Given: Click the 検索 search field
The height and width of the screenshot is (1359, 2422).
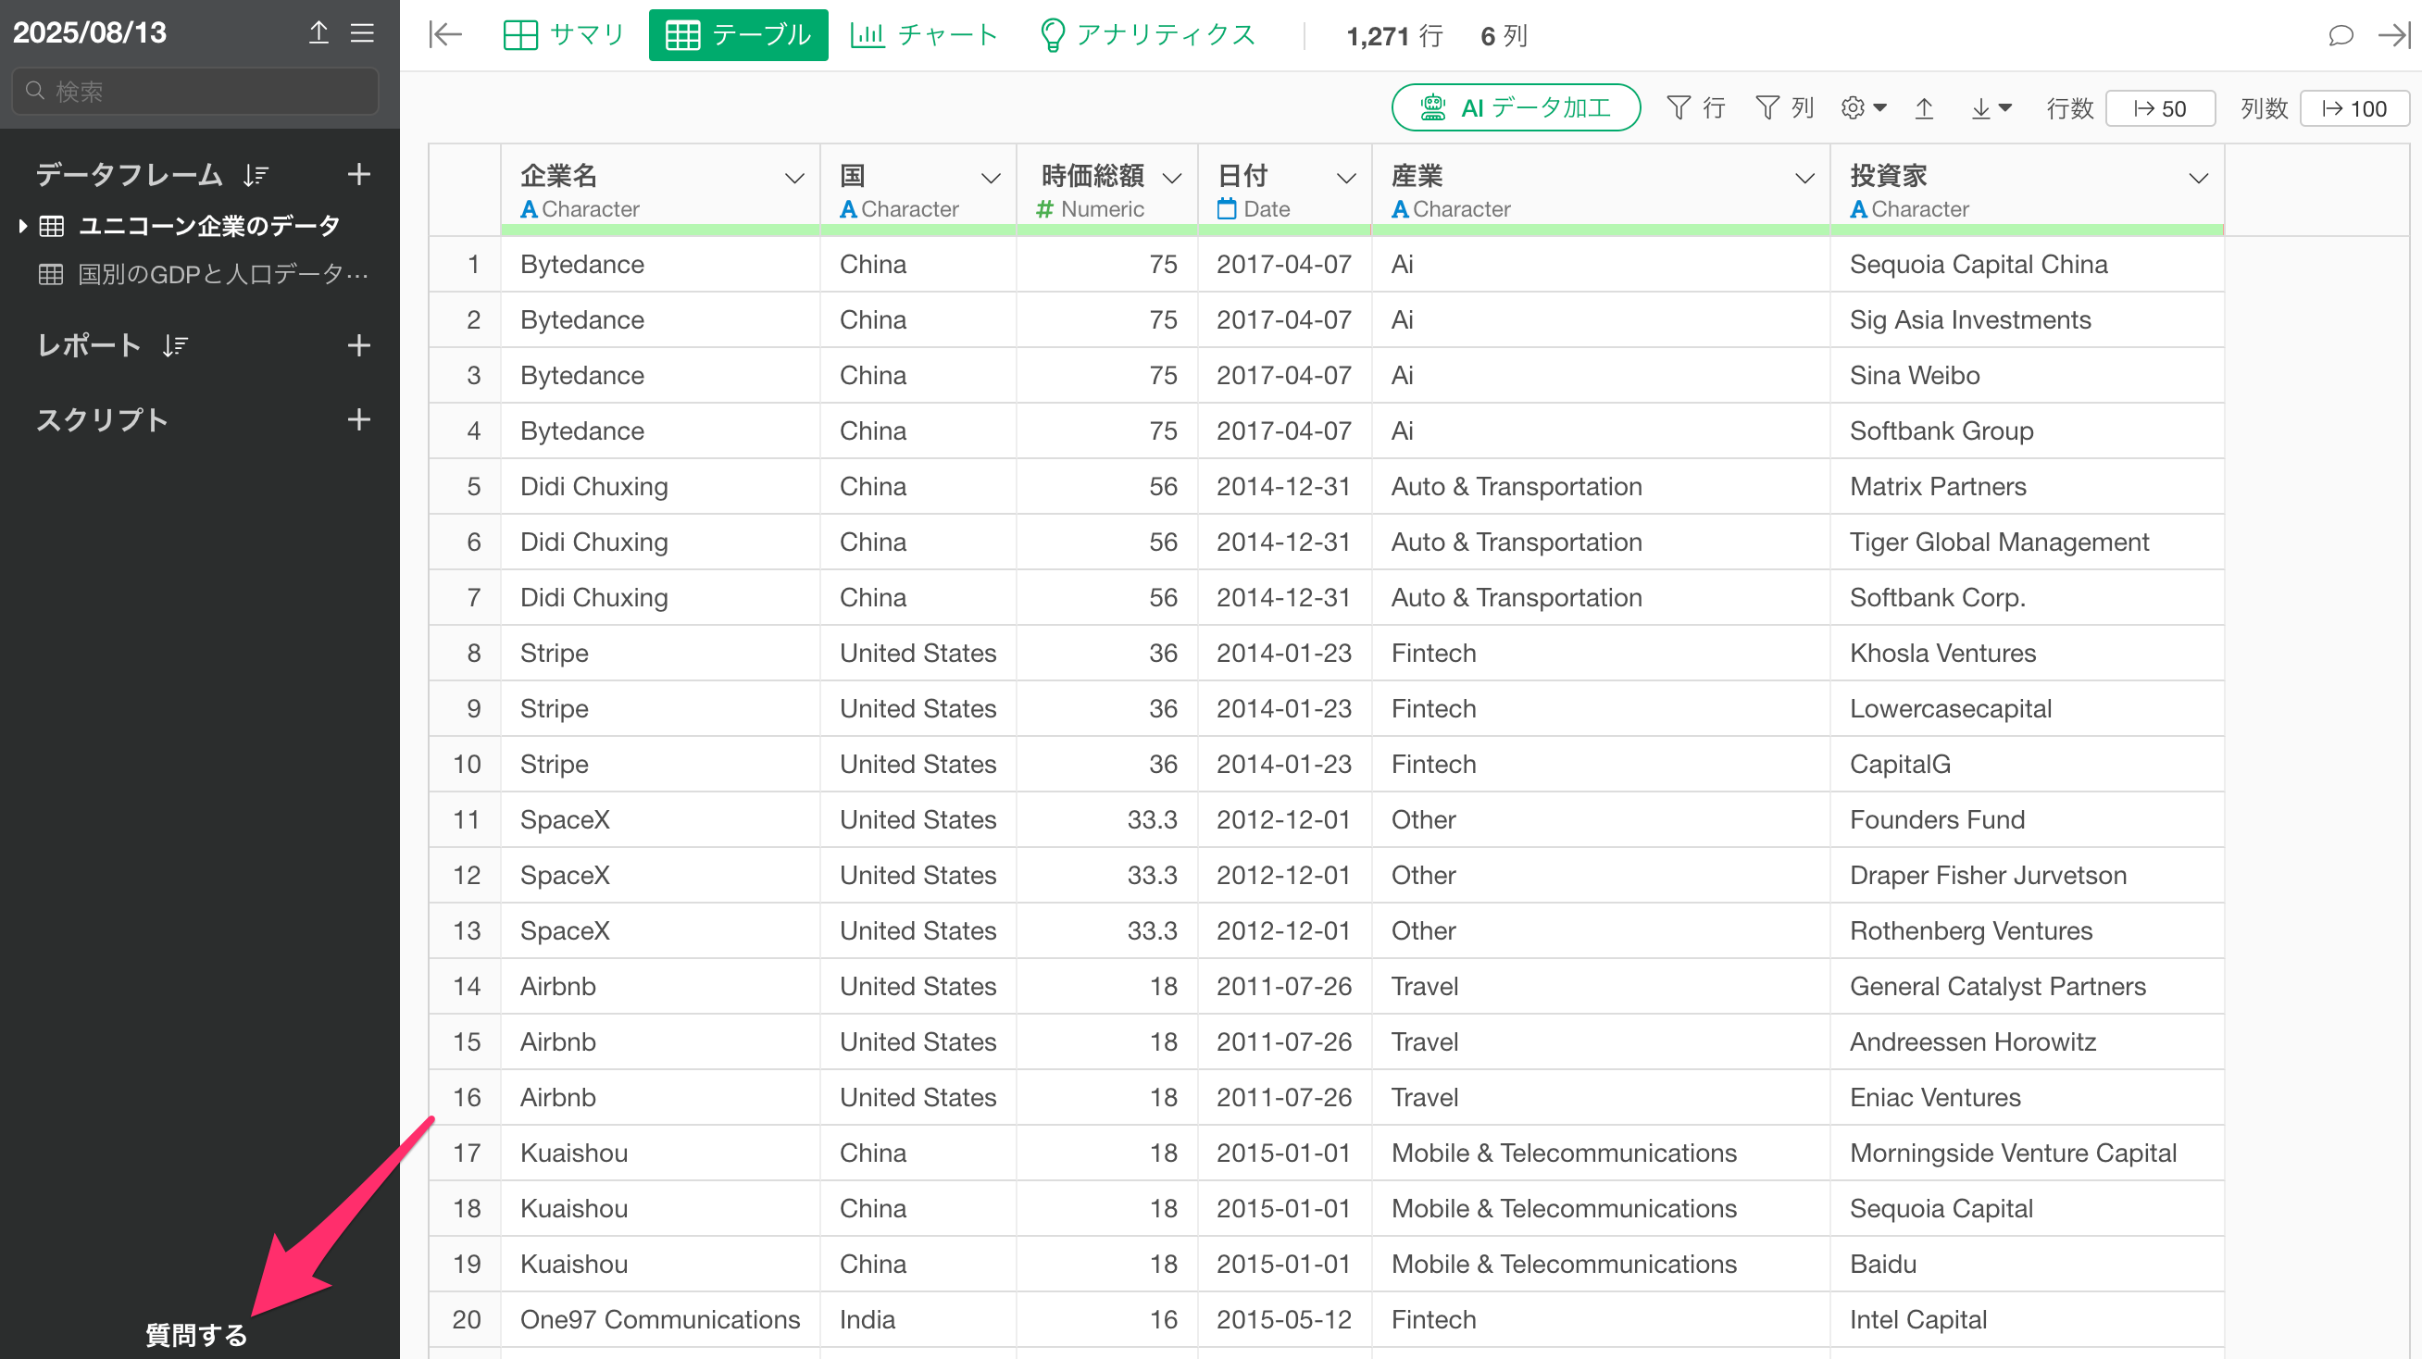Looking at the screenshot, I should coord(195,91).
